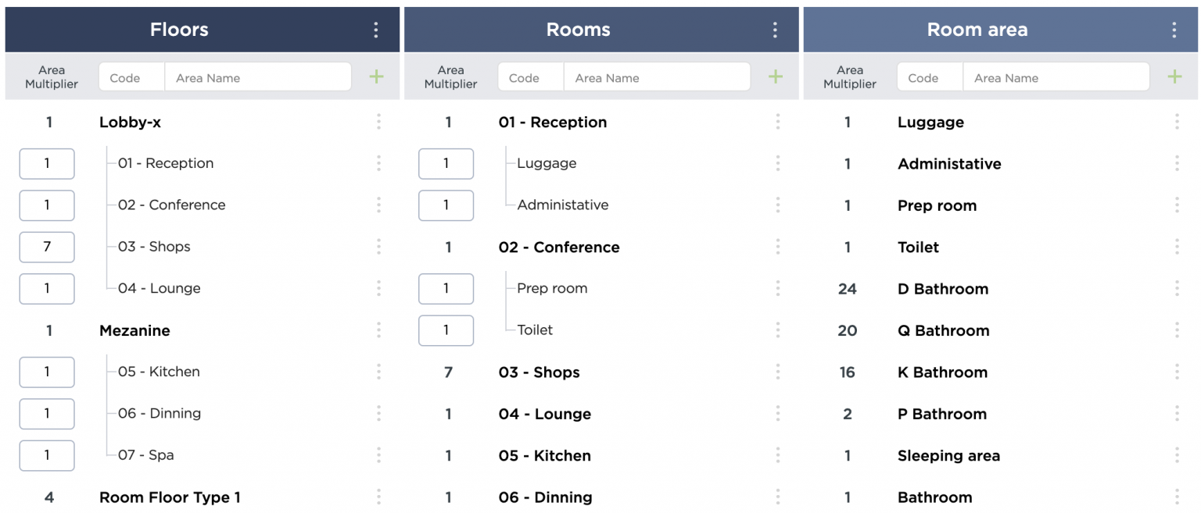The image size is (1201, 513).
Task: Select 02 - Conference in Rooms list
Action: 559,247
